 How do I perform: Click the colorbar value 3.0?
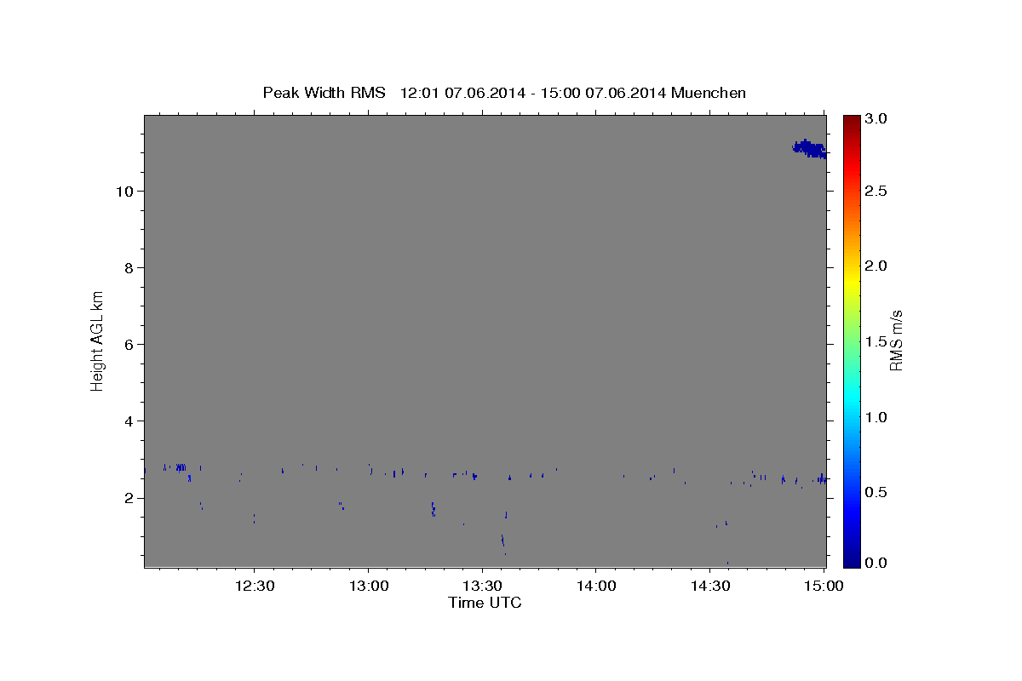coord(878,118)
